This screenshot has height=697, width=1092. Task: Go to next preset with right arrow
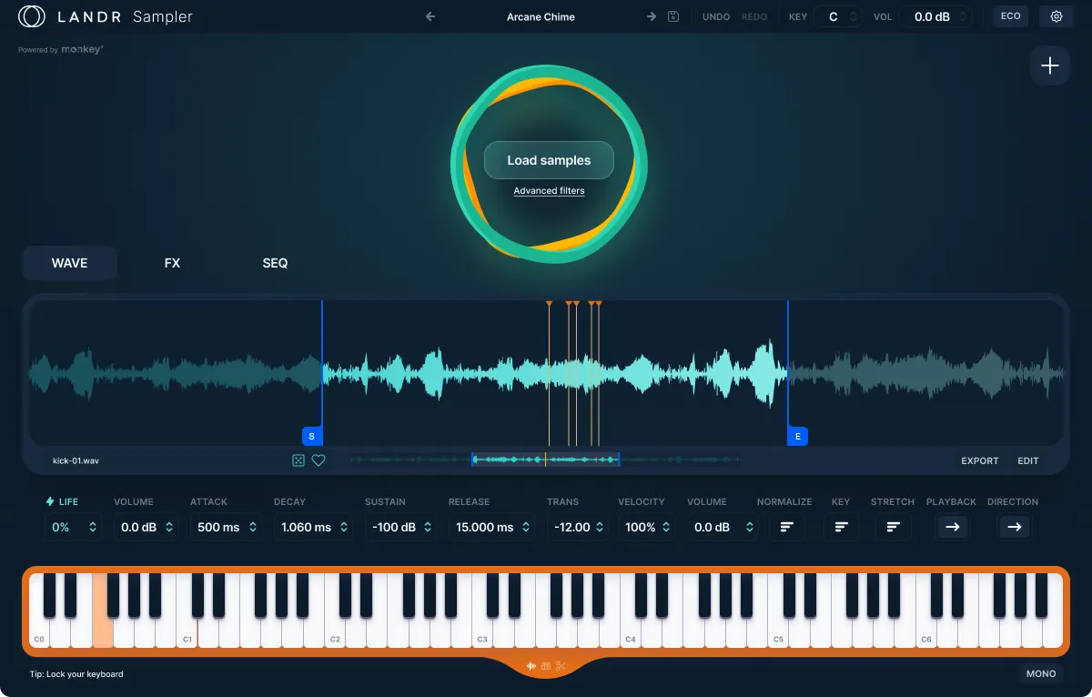(x=652, y=16)
